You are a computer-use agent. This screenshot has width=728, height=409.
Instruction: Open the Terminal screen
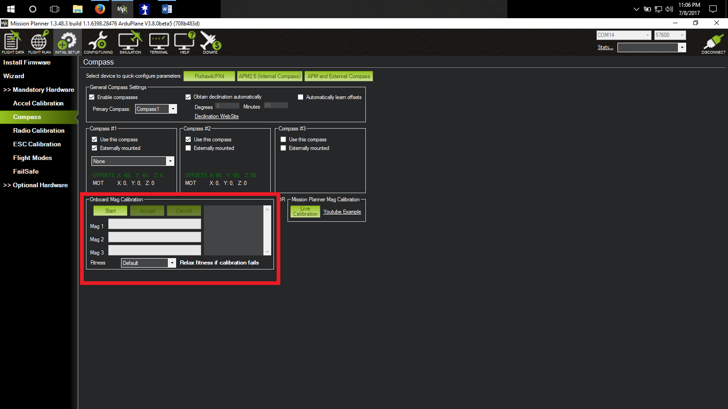(159, 42)
